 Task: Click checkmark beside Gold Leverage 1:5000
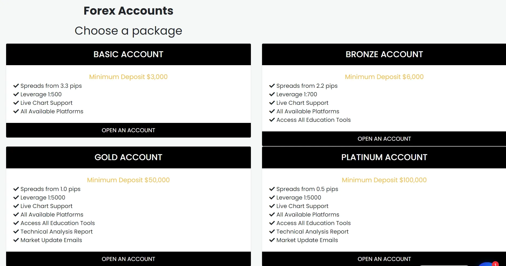(x=16, y=197)
